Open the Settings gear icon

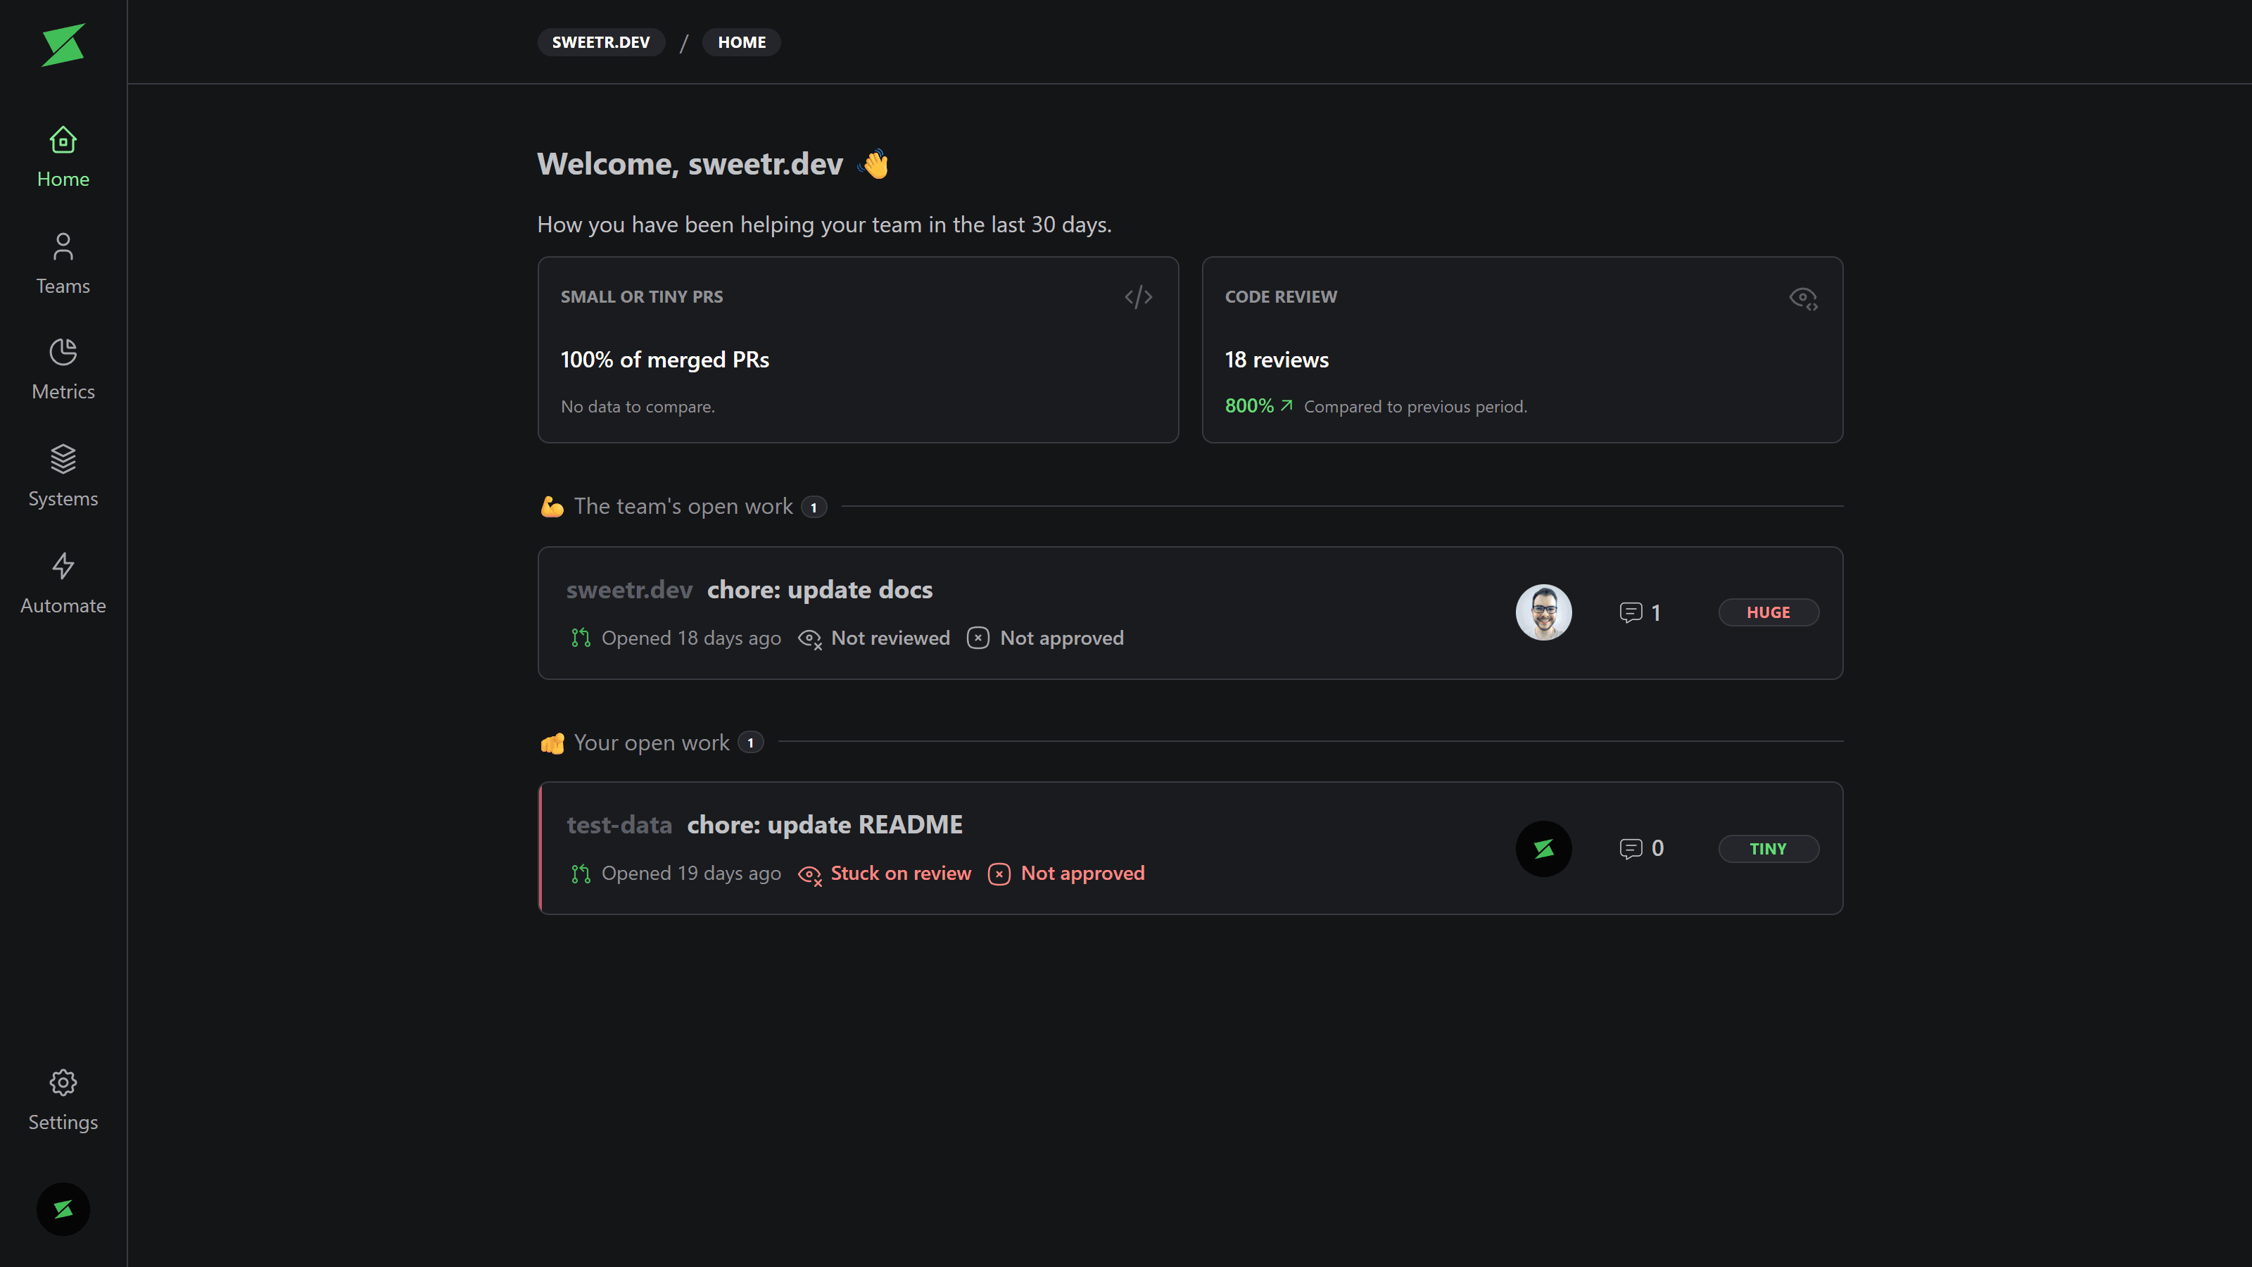(63, 1083)
